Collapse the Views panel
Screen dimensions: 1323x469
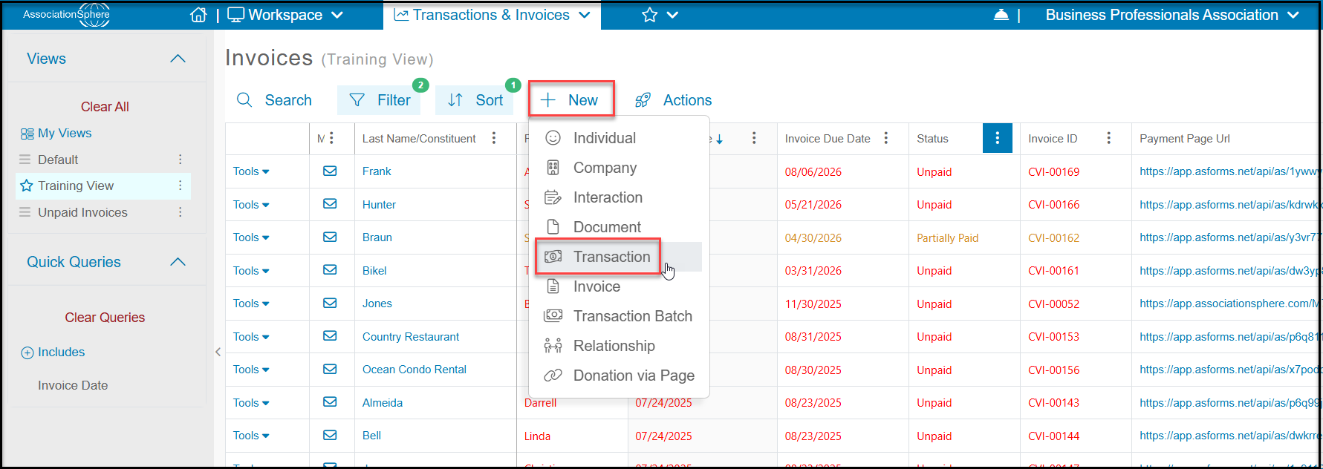[x=178, y=59]
